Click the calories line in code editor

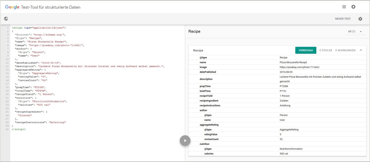[x=35, y=105]
